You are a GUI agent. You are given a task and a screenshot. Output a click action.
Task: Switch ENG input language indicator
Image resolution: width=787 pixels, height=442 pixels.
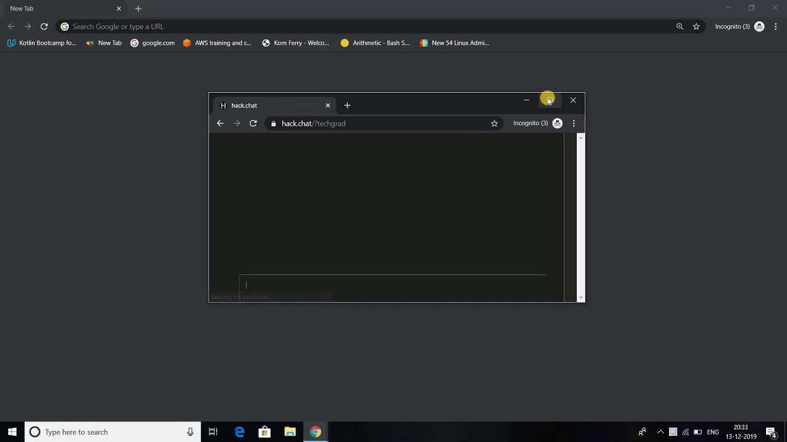pos(713,432)
